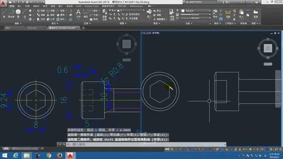Open Internet Explorer from taskbar
The image size is (283, 159).
click(16, 155)
